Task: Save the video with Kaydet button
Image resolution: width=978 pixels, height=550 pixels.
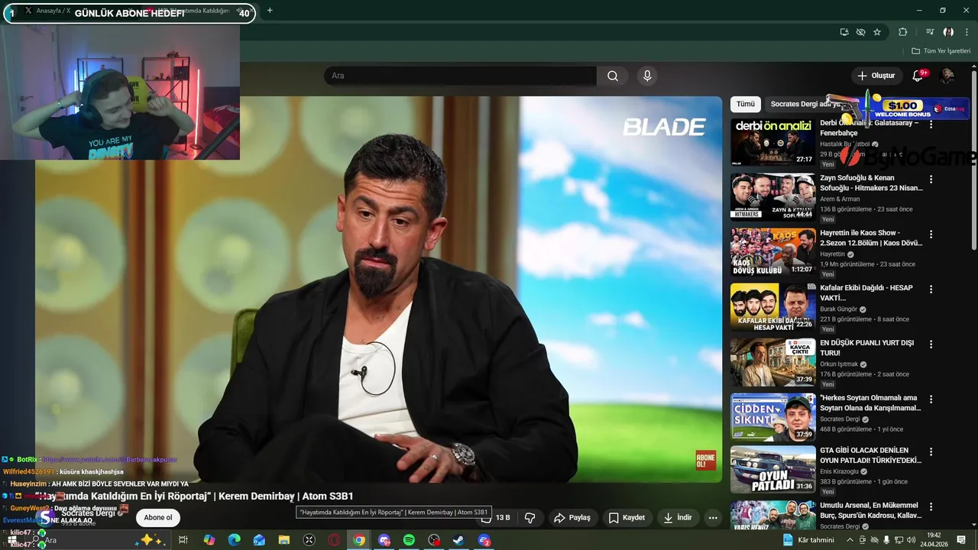Action: [627, 518]
